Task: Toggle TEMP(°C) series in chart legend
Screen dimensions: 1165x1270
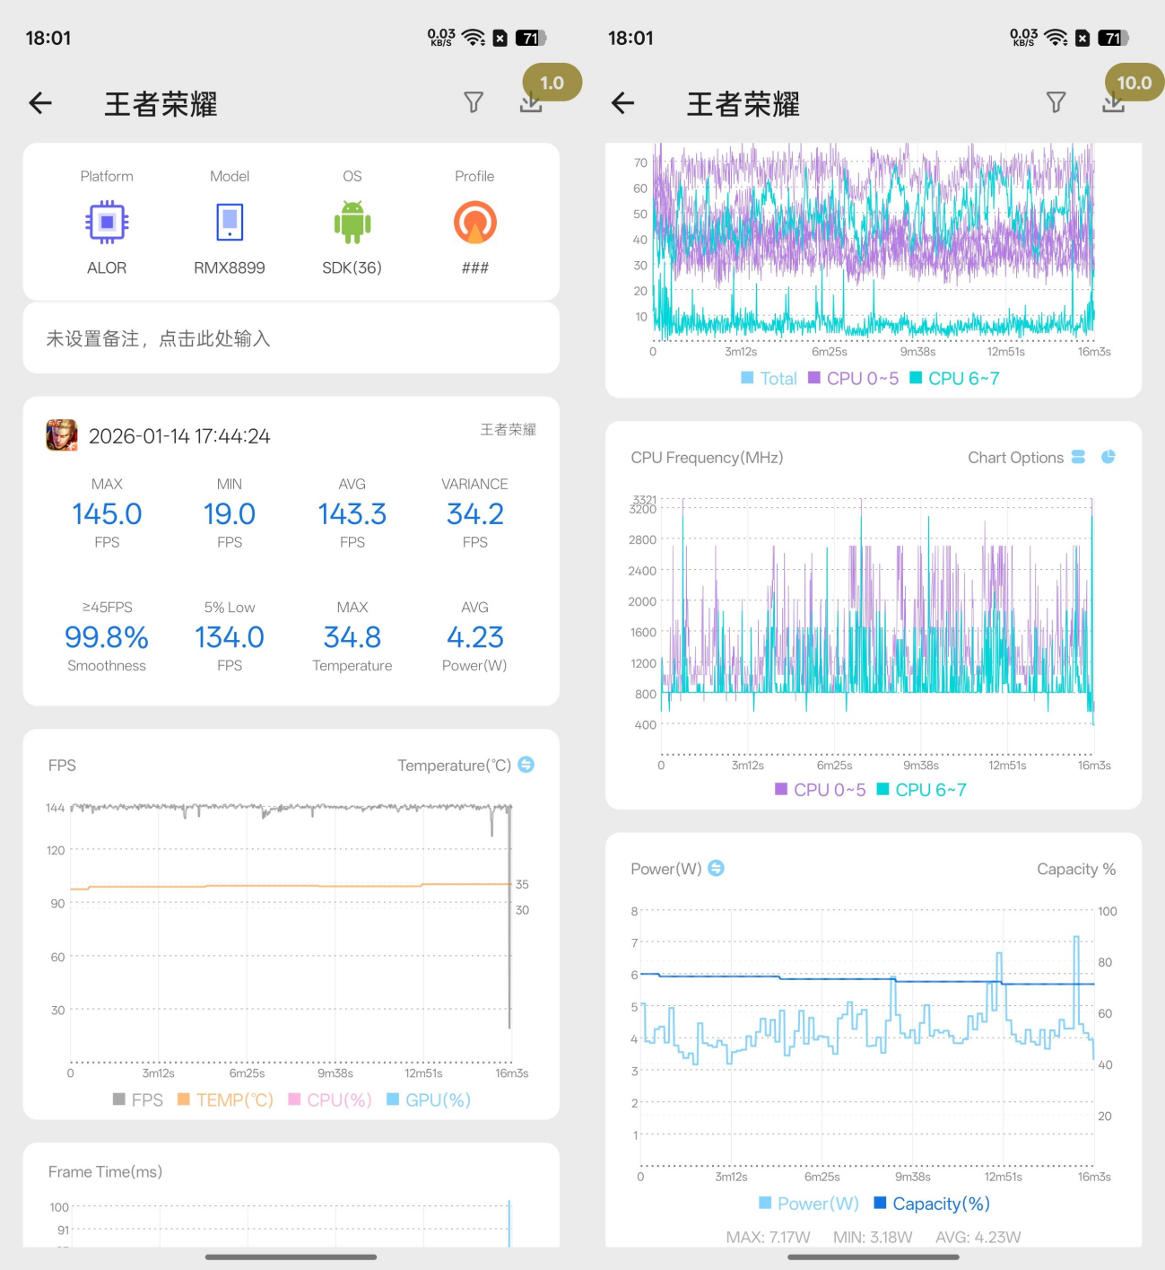Action: (225, 1099)
